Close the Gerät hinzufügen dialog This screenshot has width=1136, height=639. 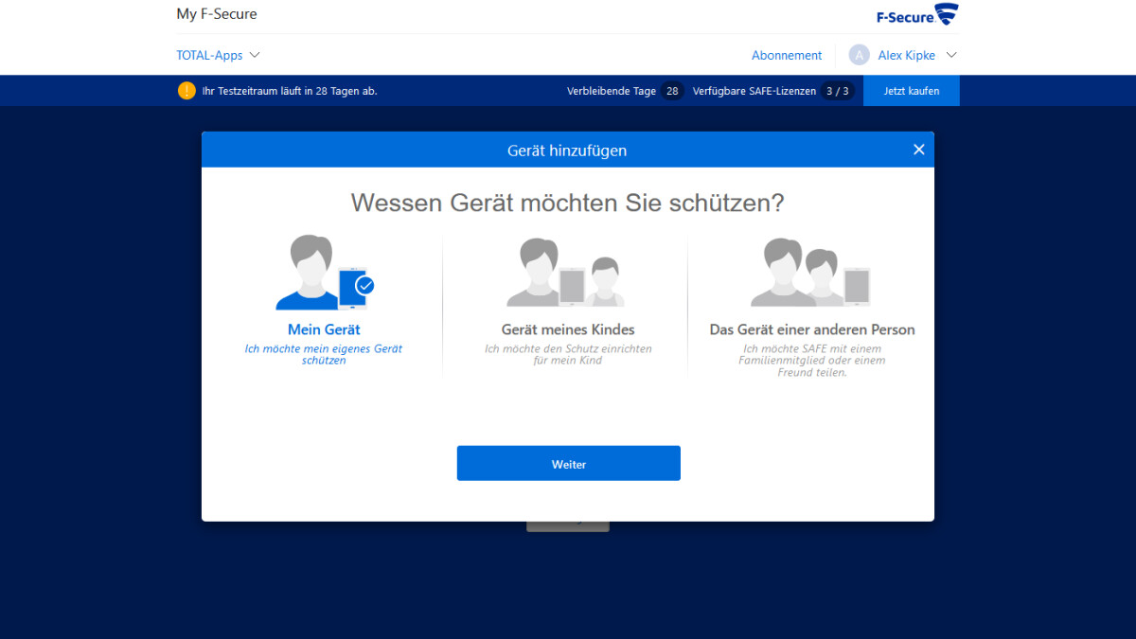918,150
